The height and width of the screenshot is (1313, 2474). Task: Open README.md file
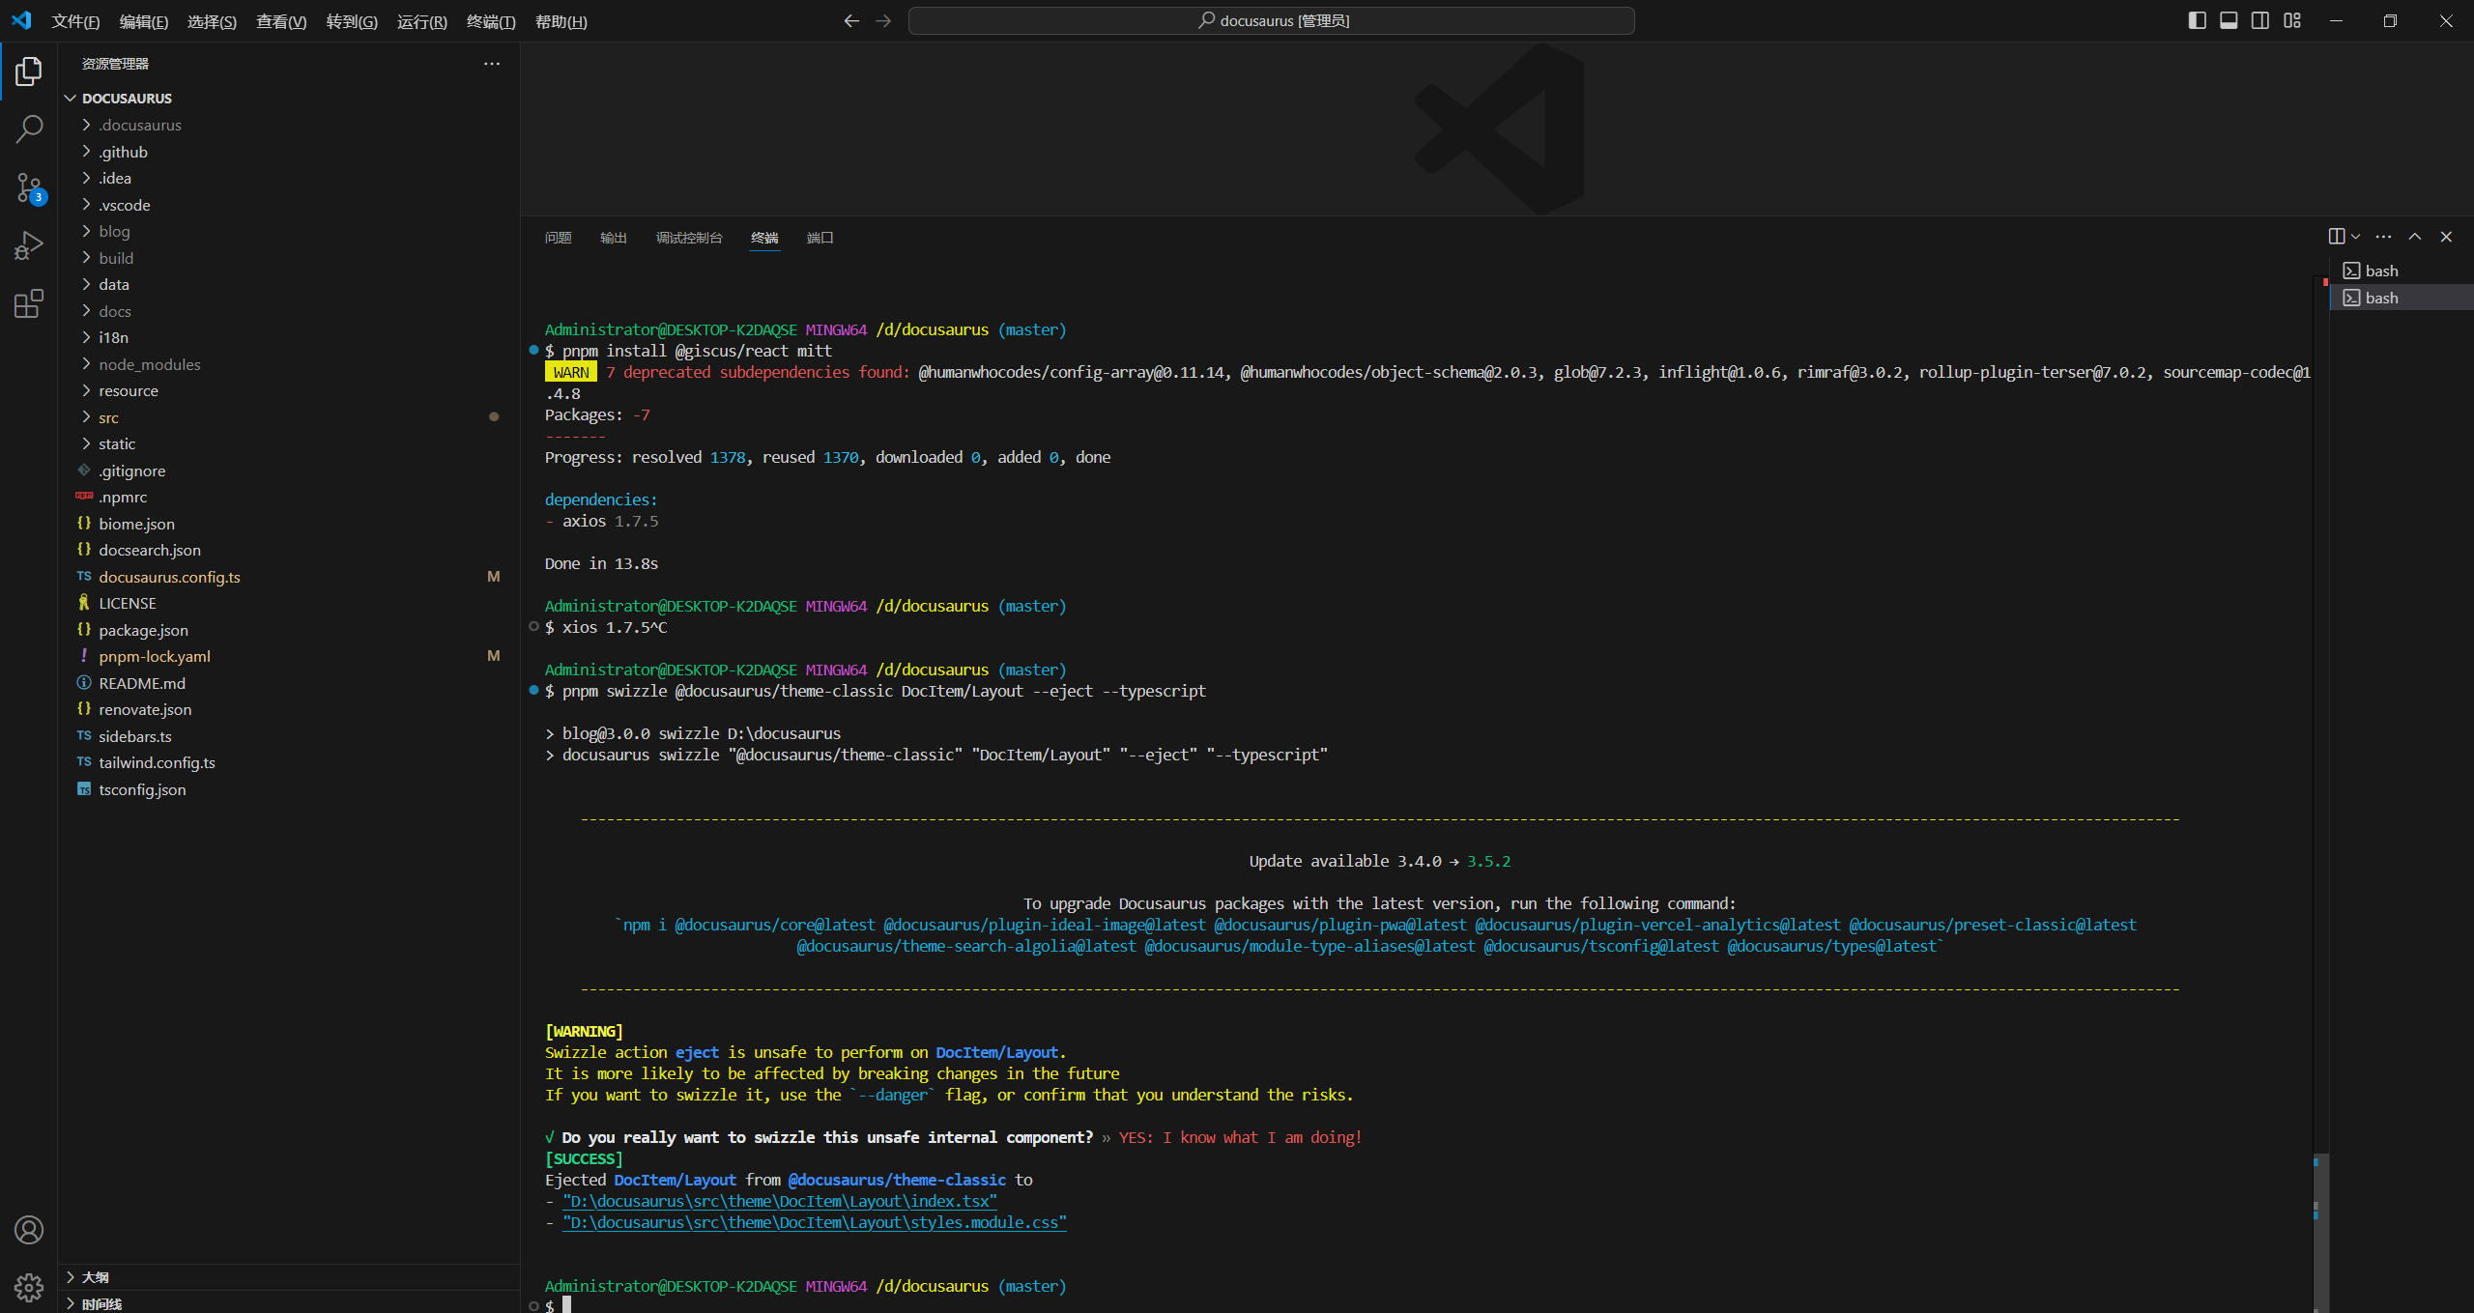pos(289,683)
